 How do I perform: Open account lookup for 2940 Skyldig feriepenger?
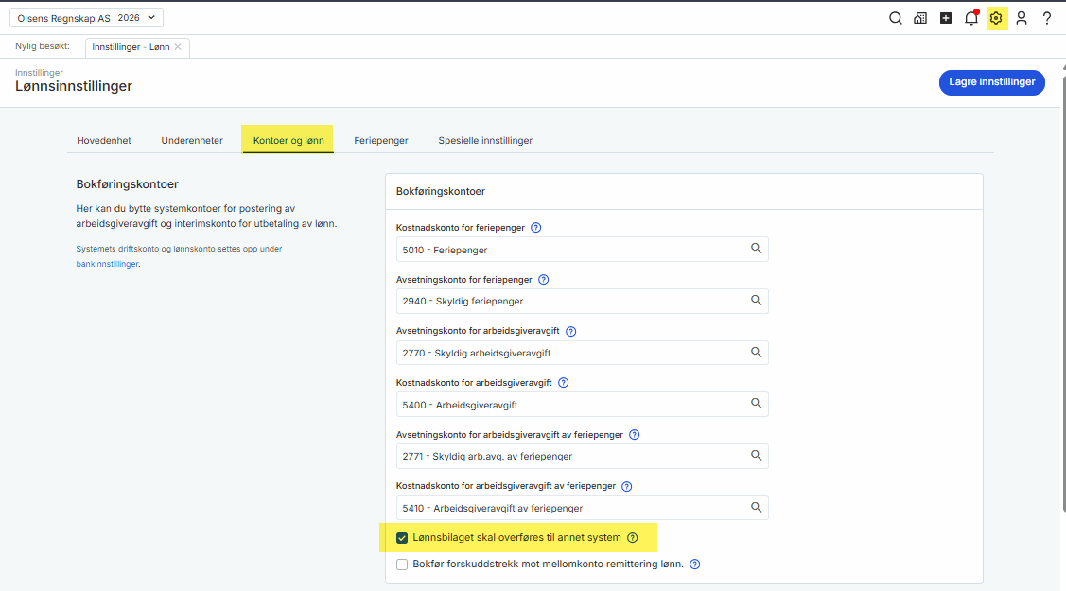[756, 301]
